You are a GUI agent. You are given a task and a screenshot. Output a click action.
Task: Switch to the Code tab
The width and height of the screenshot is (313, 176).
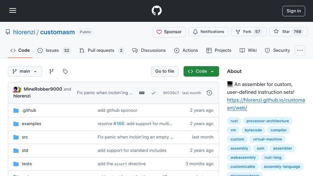click(x=20, y=51)
